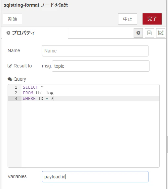Viewport: 168px width, 189px height.
Task: Click line 3 WHERE ID = ? in editor
Action: 38,98
